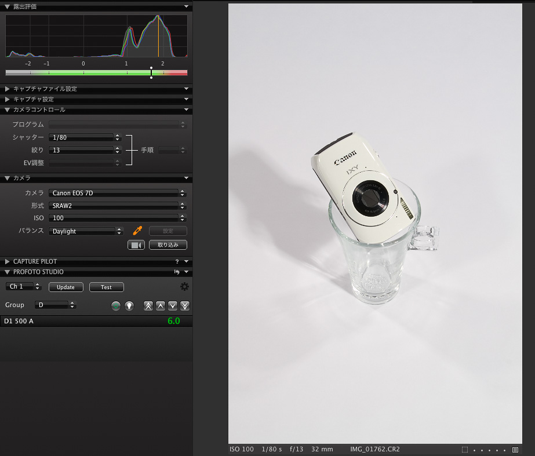
Task: Open the カメラコントロール panel options menu arrow
Action: tap(186, 110)
